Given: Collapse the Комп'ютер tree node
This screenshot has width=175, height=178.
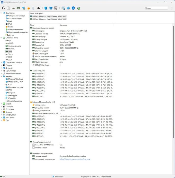Looking at the screenshot, I should 1,13.
